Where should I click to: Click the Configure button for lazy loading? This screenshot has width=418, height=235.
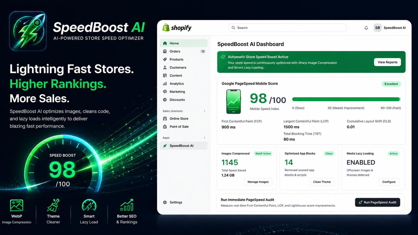pyautogui.click(x=389, y=182)
